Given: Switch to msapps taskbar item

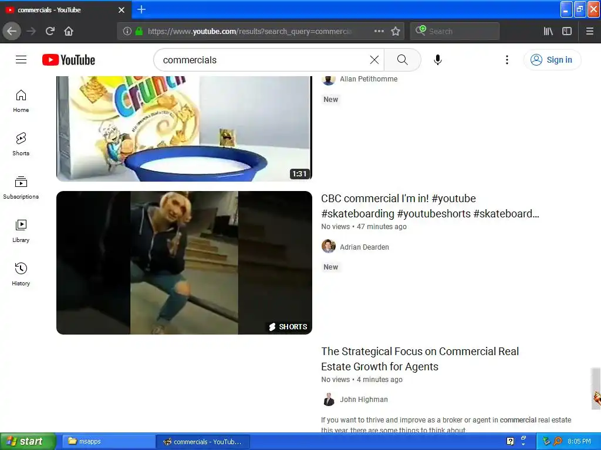Looking at the screenshot, I should (x=107, y=442).
